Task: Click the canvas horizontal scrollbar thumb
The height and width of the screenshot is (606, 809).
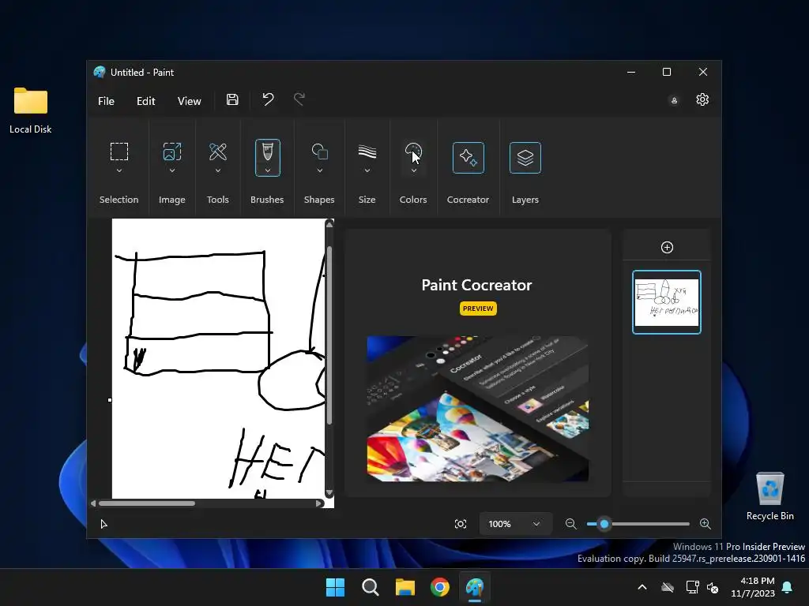Action: point(146,503)
